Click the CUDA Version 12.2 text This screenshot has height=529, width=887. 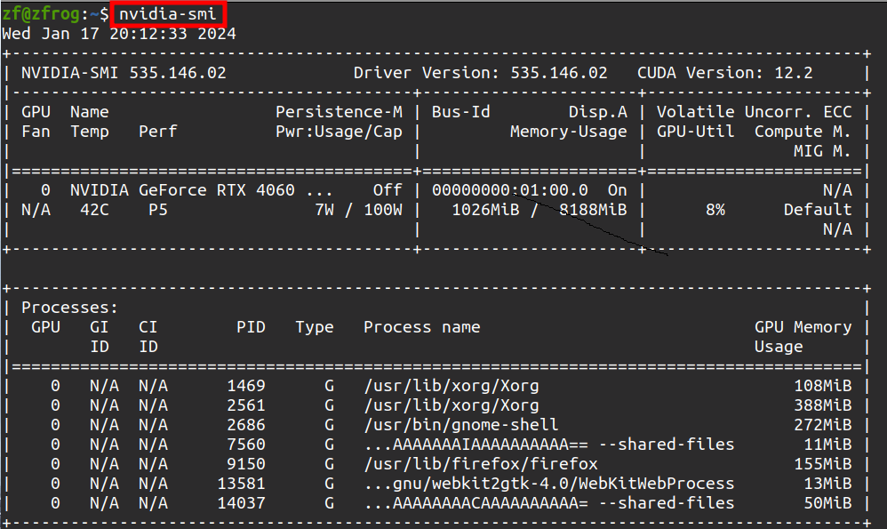(x=724, y=73)
